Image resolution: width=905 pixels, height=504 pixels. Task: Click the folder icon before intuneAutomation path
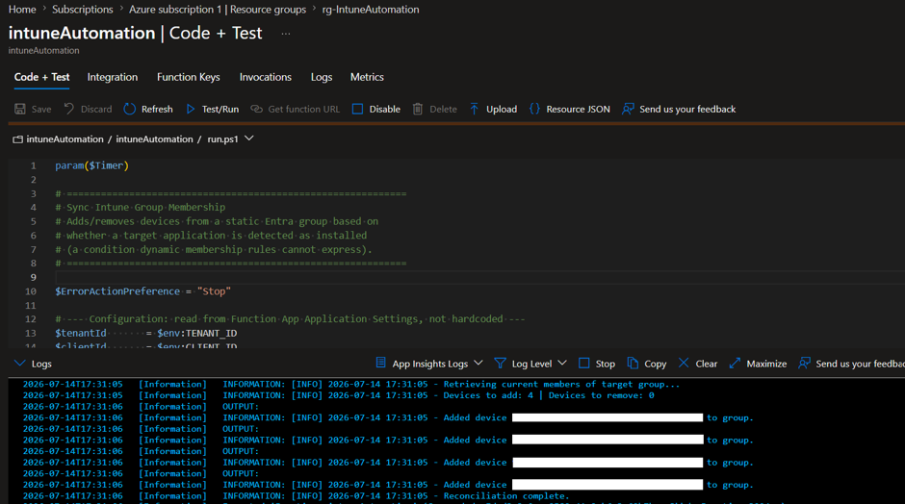pos(18,139)
